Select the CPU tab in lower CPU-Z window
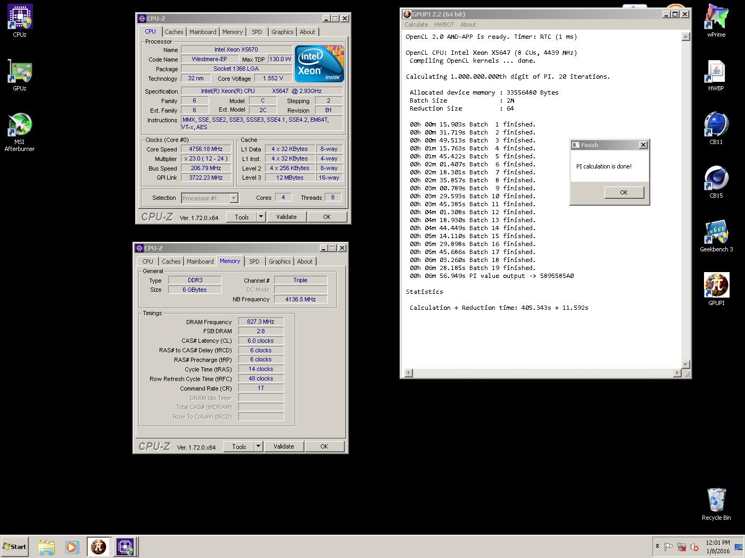 pyautogui.click(x=148, y=261)
